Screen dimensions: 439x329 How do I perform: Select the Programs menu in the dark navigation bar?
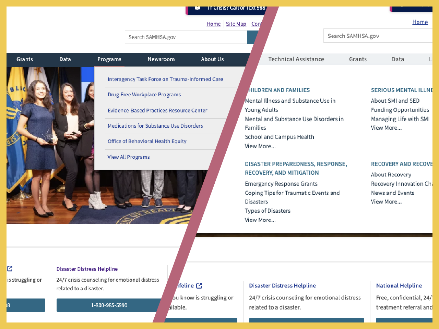(109, 59)
